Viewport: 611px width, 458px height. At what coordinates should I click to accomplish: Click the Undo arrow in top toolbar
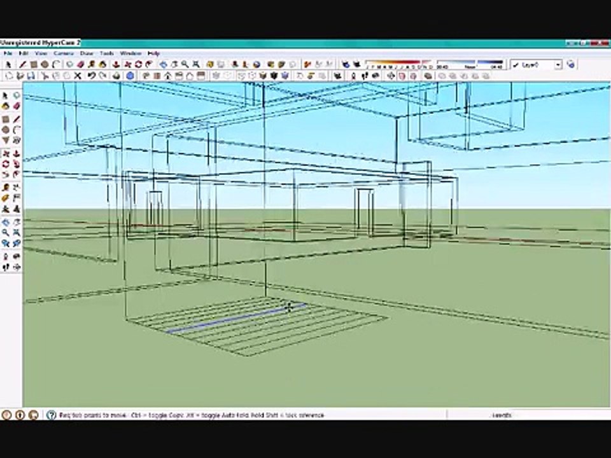click(92, 76)
